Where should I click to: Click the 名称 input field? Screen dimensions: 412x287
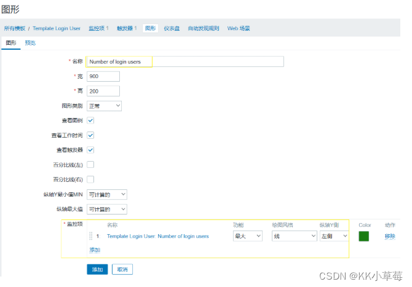(185, 61)
